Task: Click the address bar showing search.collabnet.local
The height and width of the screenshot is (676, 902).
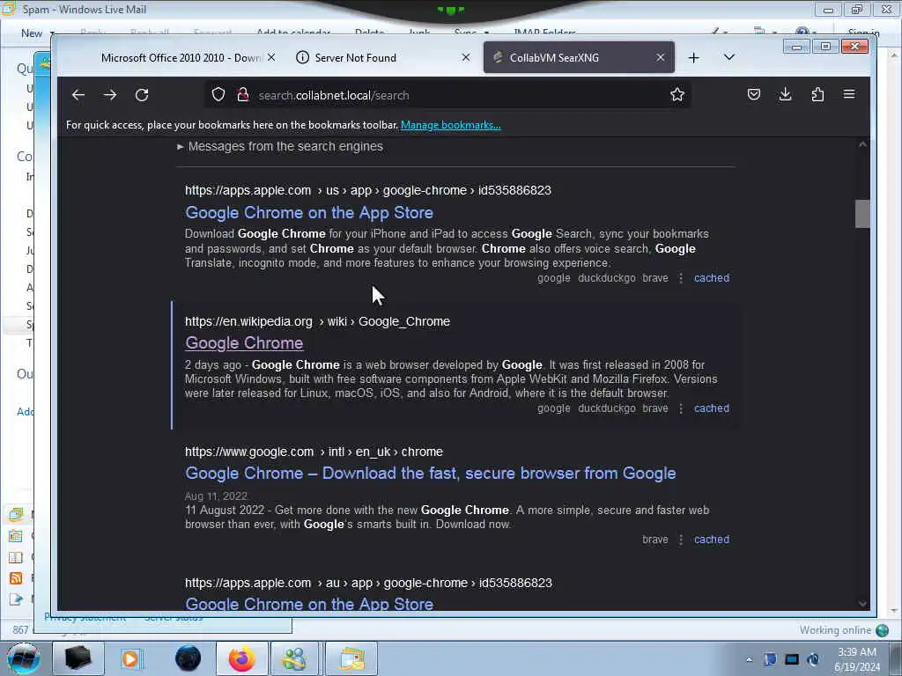Action: tap(448, 95)
